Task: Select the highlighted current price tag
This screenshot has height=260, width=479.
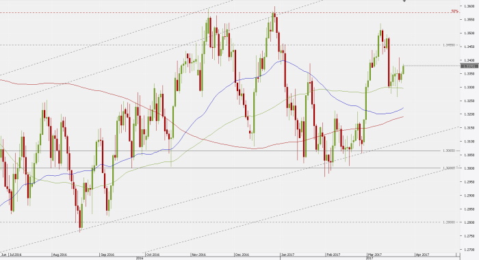Action: click(x=469, y=66)
